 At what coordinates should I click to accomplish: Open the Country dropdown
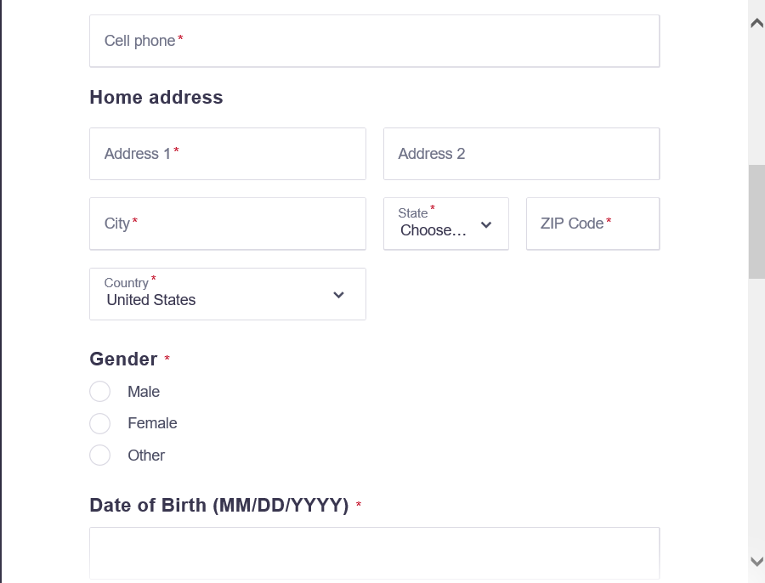point(227,294)
